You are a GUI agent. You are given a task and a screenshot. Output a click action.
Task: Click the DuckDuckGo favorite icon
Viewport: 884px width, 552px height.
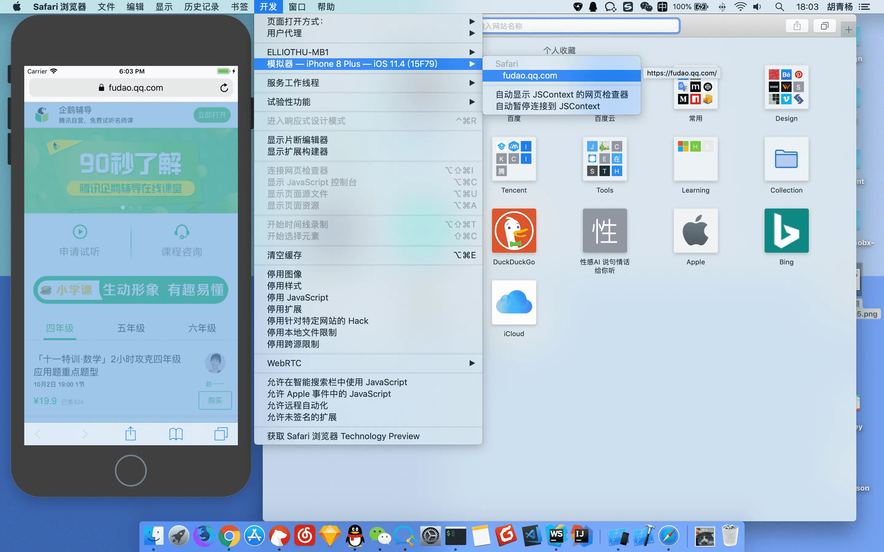tap(514, 231)
